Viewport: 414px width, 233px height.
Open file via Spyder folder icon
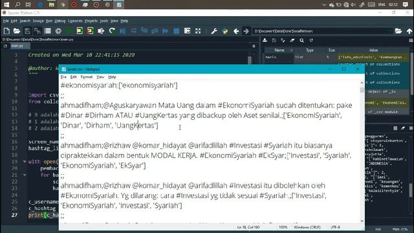(17, 31)
